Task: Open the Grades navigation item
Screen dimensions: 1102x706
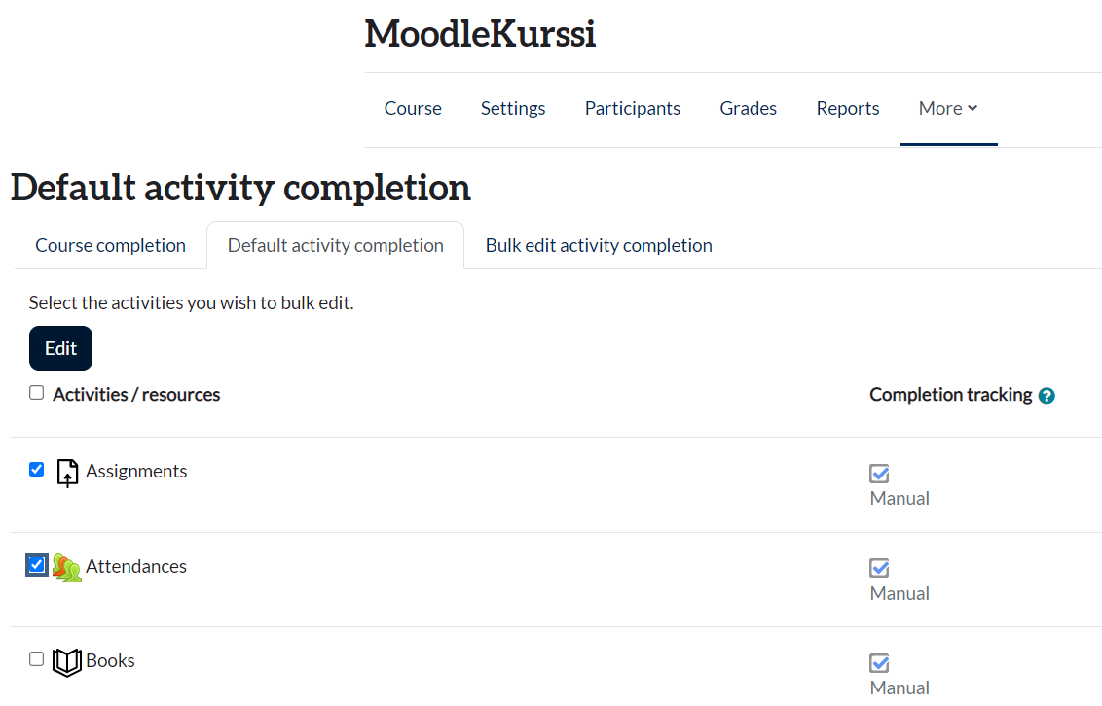Action: click(x=749, y=109)
